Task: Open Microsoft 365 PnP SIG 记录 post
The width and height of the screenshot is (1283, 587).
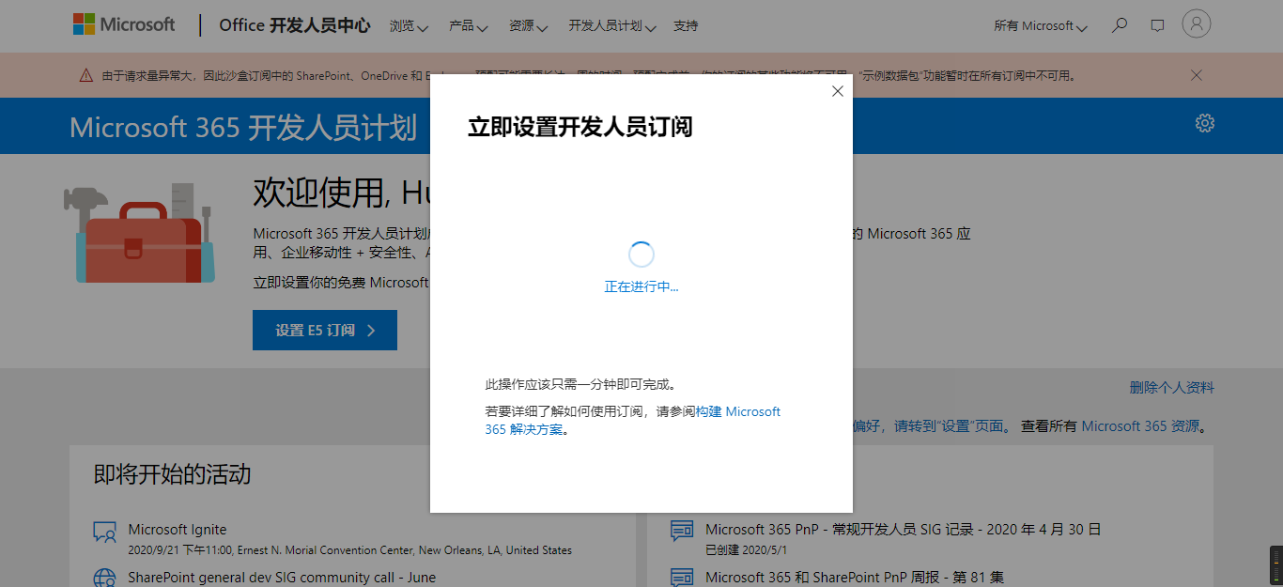Action: click(x=903, y=530)
